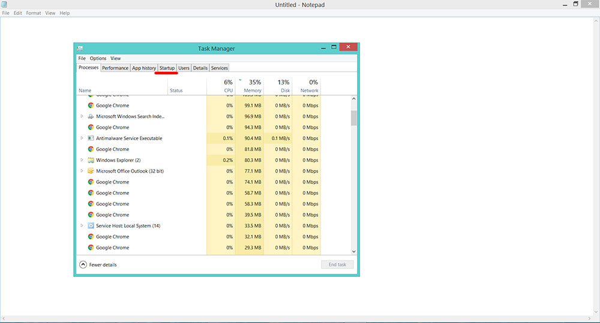Click the Microsoft Office Outlook icon
The width and height of the screenshot is (600, 323).
point(91,171)
